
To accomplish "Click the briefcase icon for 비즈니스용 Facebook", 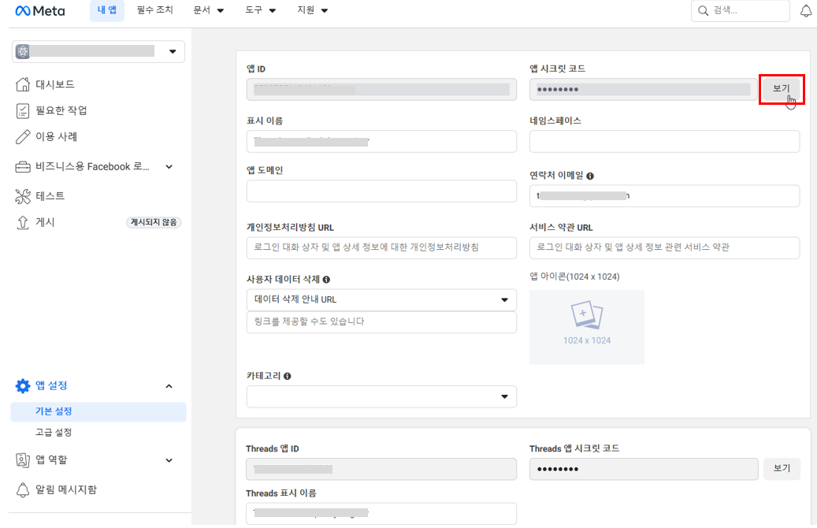I will click(x=22, y=167).
